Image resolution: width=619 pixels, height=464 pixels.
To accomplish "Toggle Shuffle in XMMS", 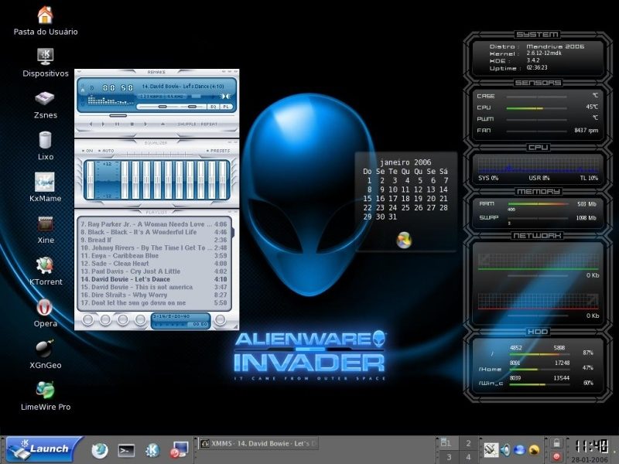I will [186, 125].
